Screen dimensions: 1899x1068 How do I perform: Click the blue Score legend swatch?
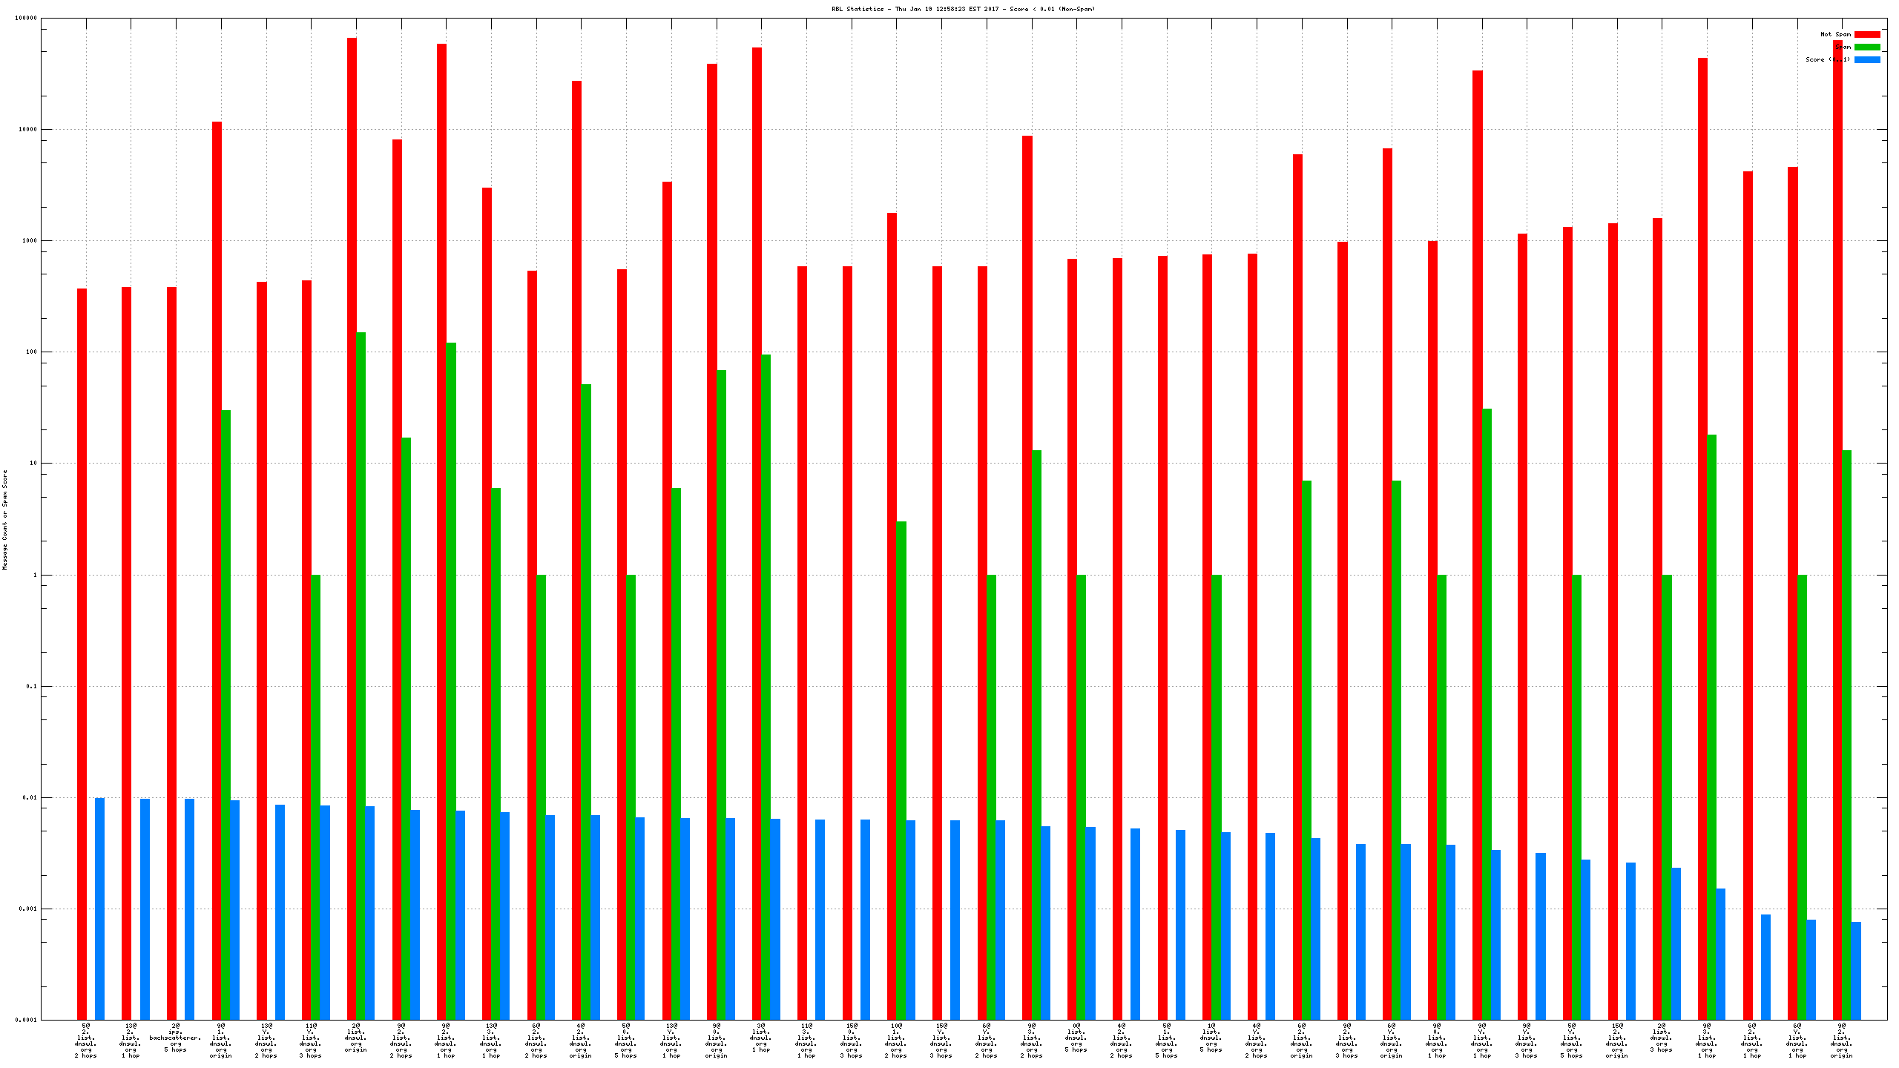1866,59
